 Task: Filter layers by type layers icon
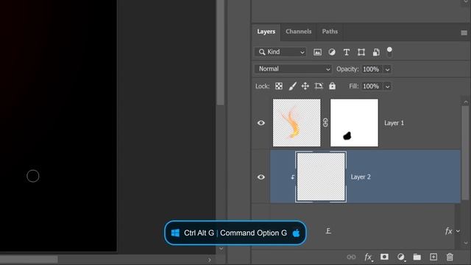pos(347,52)
